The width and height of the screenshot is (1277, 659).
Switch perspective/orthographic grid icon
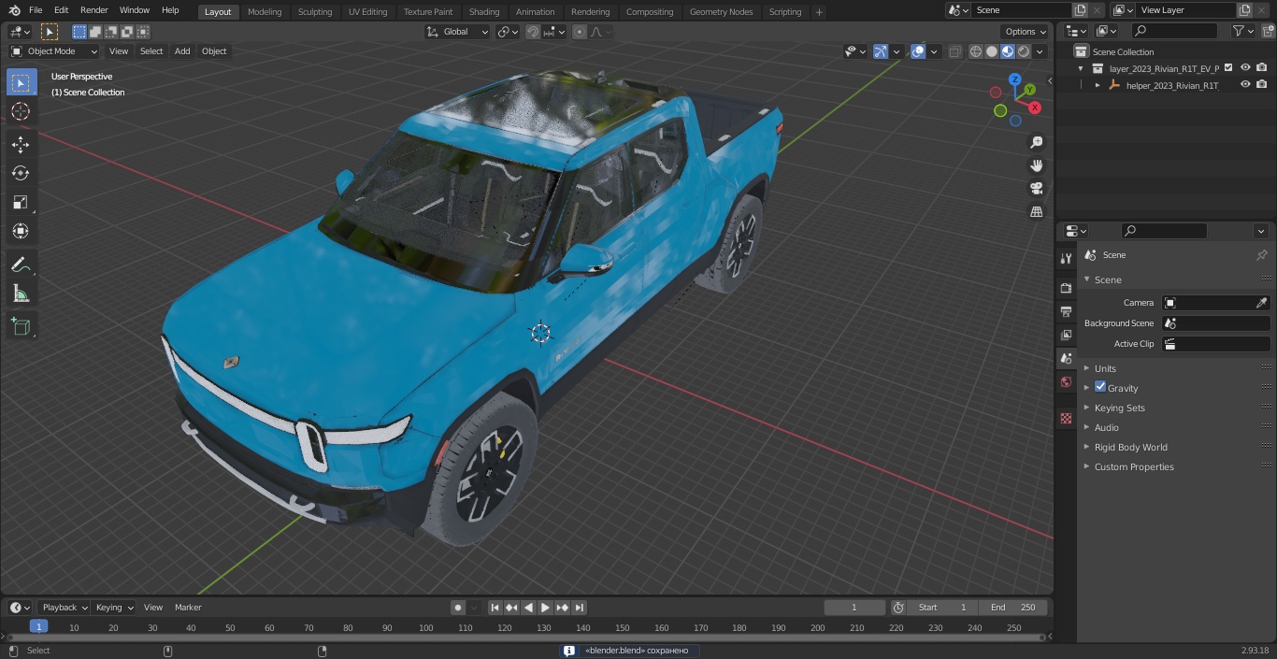click(1036, 211)
